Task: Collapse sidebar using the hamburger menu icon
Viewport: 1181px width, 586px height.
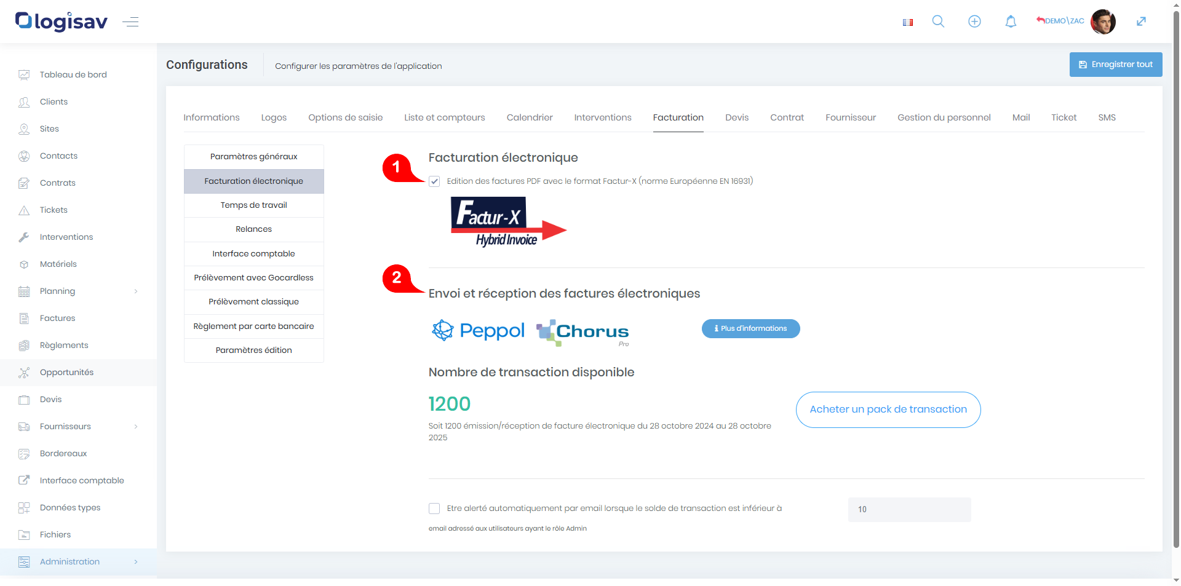Action: [x=130, y=22]
